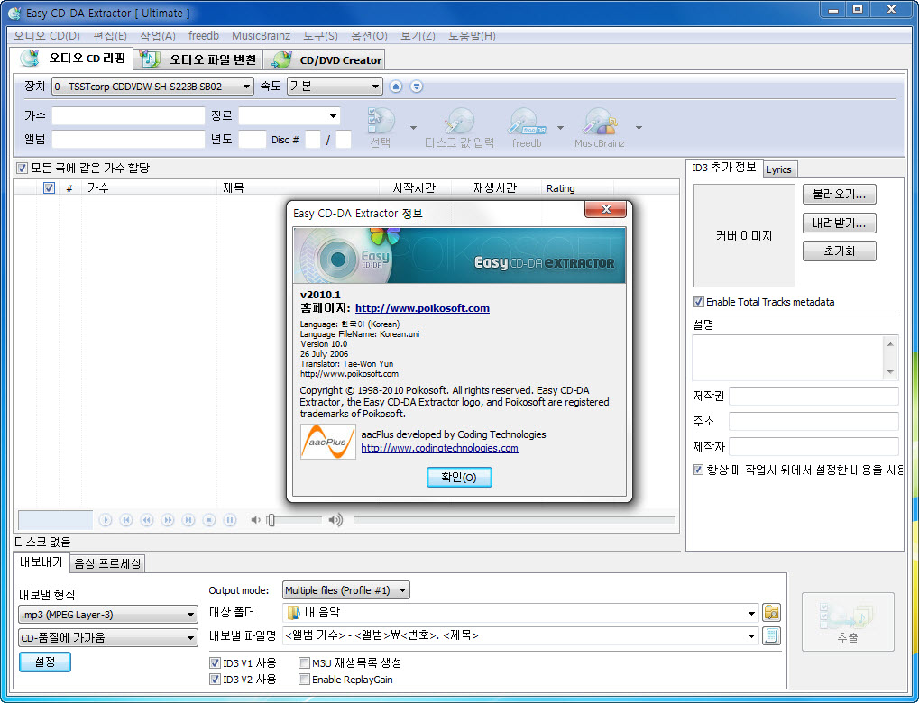Close the 정보 about dialog
Image resolution: width=919 pixels, height=703 pixels.
tap(605, 209)
